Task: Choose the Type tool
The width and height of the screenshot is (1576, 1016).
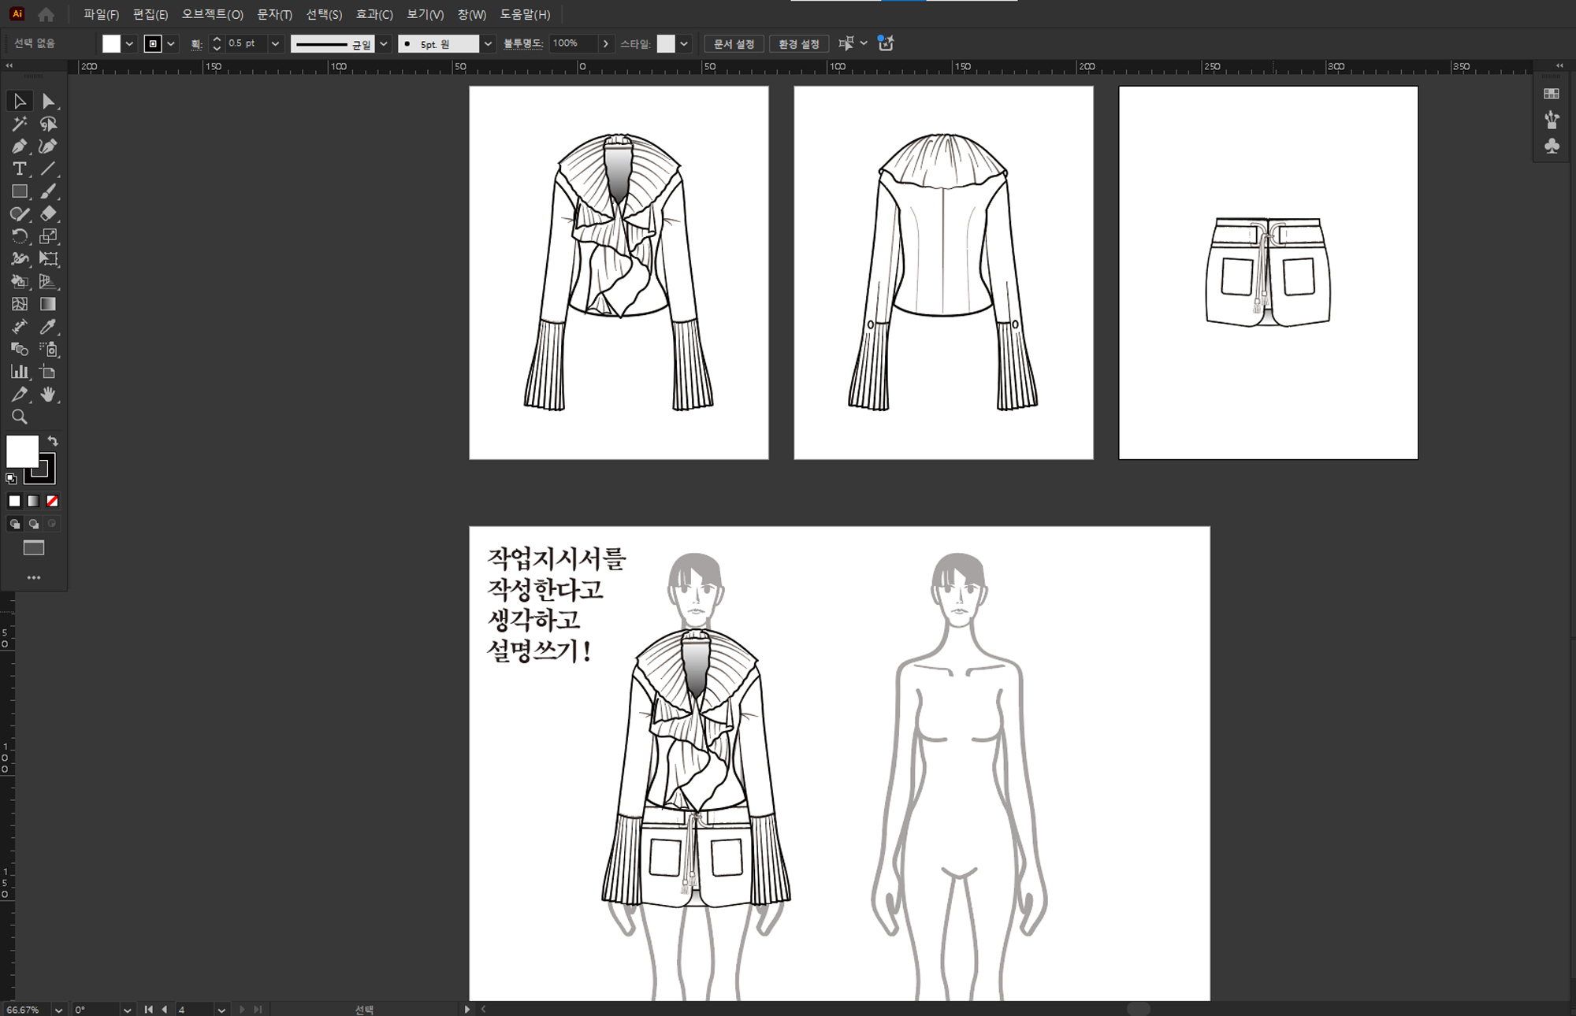Action: click(x=19, y=169)
